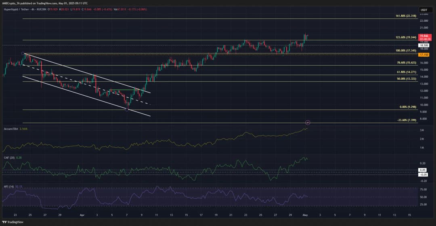Click the 61.80% (14.271) Fibonacci level label
Image resolution: width=436 pixels, height=226 pixels.
click(405, 72)
